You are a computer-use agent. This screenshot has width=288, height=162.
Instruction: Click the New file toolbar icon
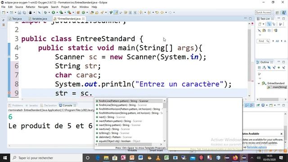pos(4,13)
